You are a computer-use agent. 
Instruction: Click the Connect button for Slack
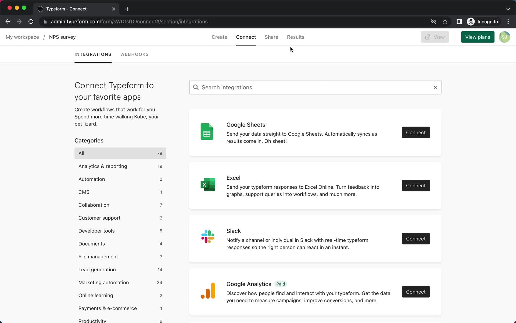[x=416, y=238]
